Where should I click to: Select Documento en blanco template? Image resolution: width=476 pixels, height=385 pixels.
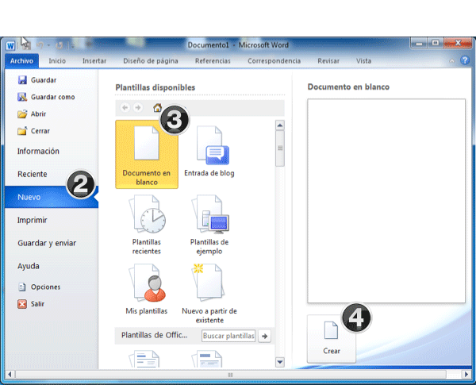click(147, 154)
